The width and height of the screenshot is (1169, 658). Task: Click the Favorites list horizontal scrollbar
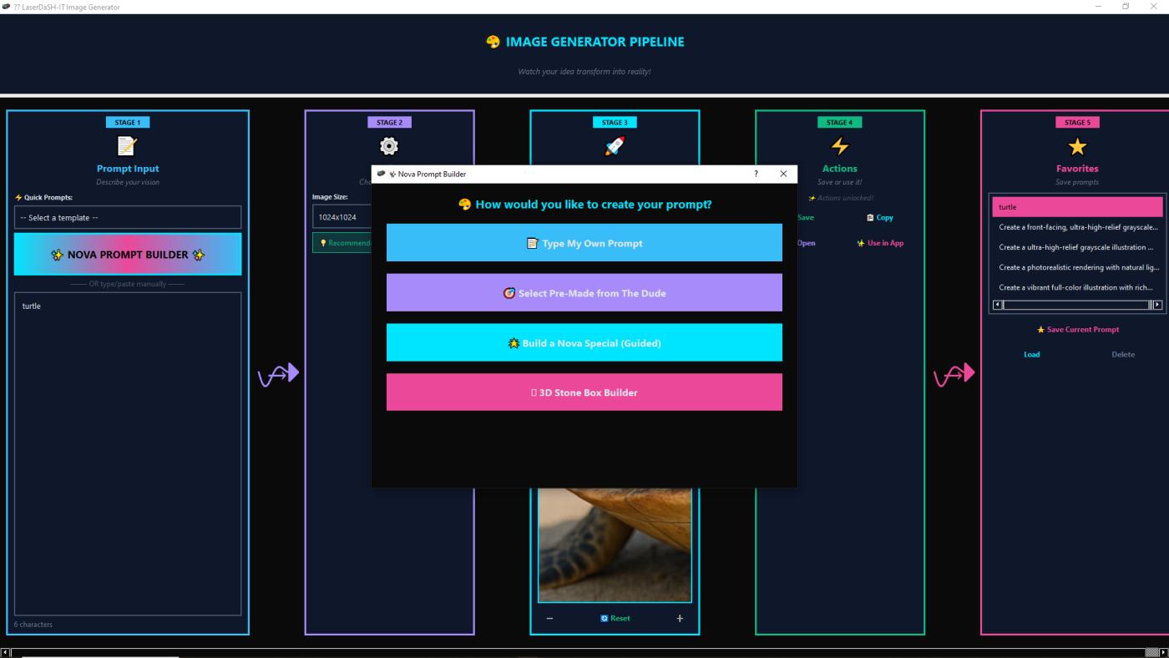tap(1075, 305)
